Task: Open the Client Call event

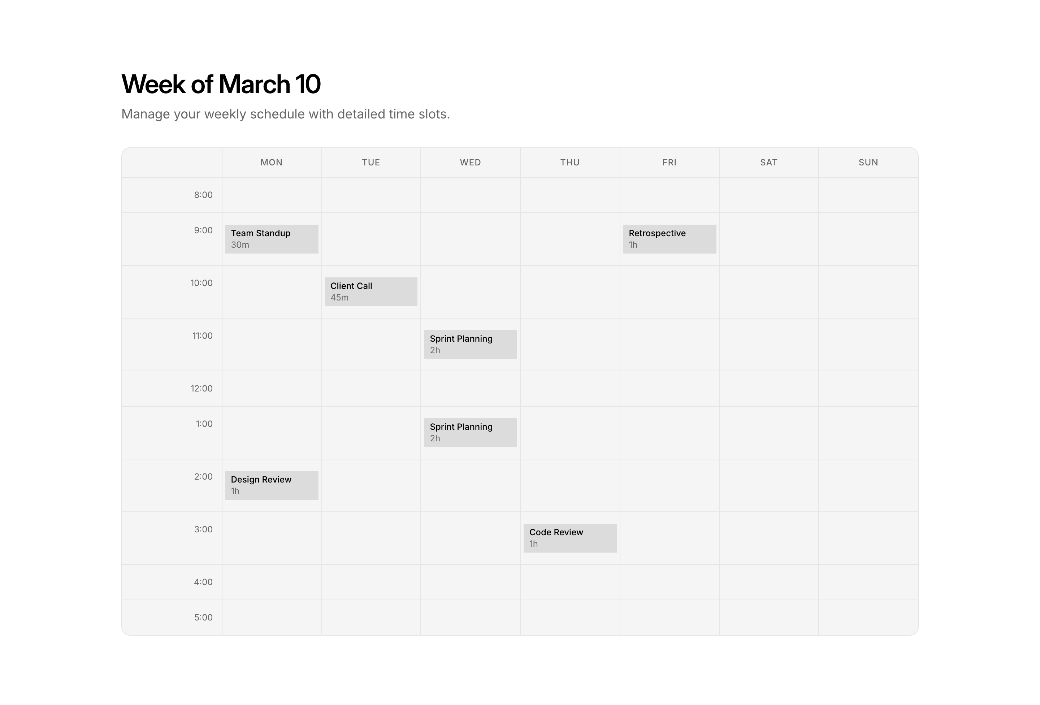Action: pos(371,292)
